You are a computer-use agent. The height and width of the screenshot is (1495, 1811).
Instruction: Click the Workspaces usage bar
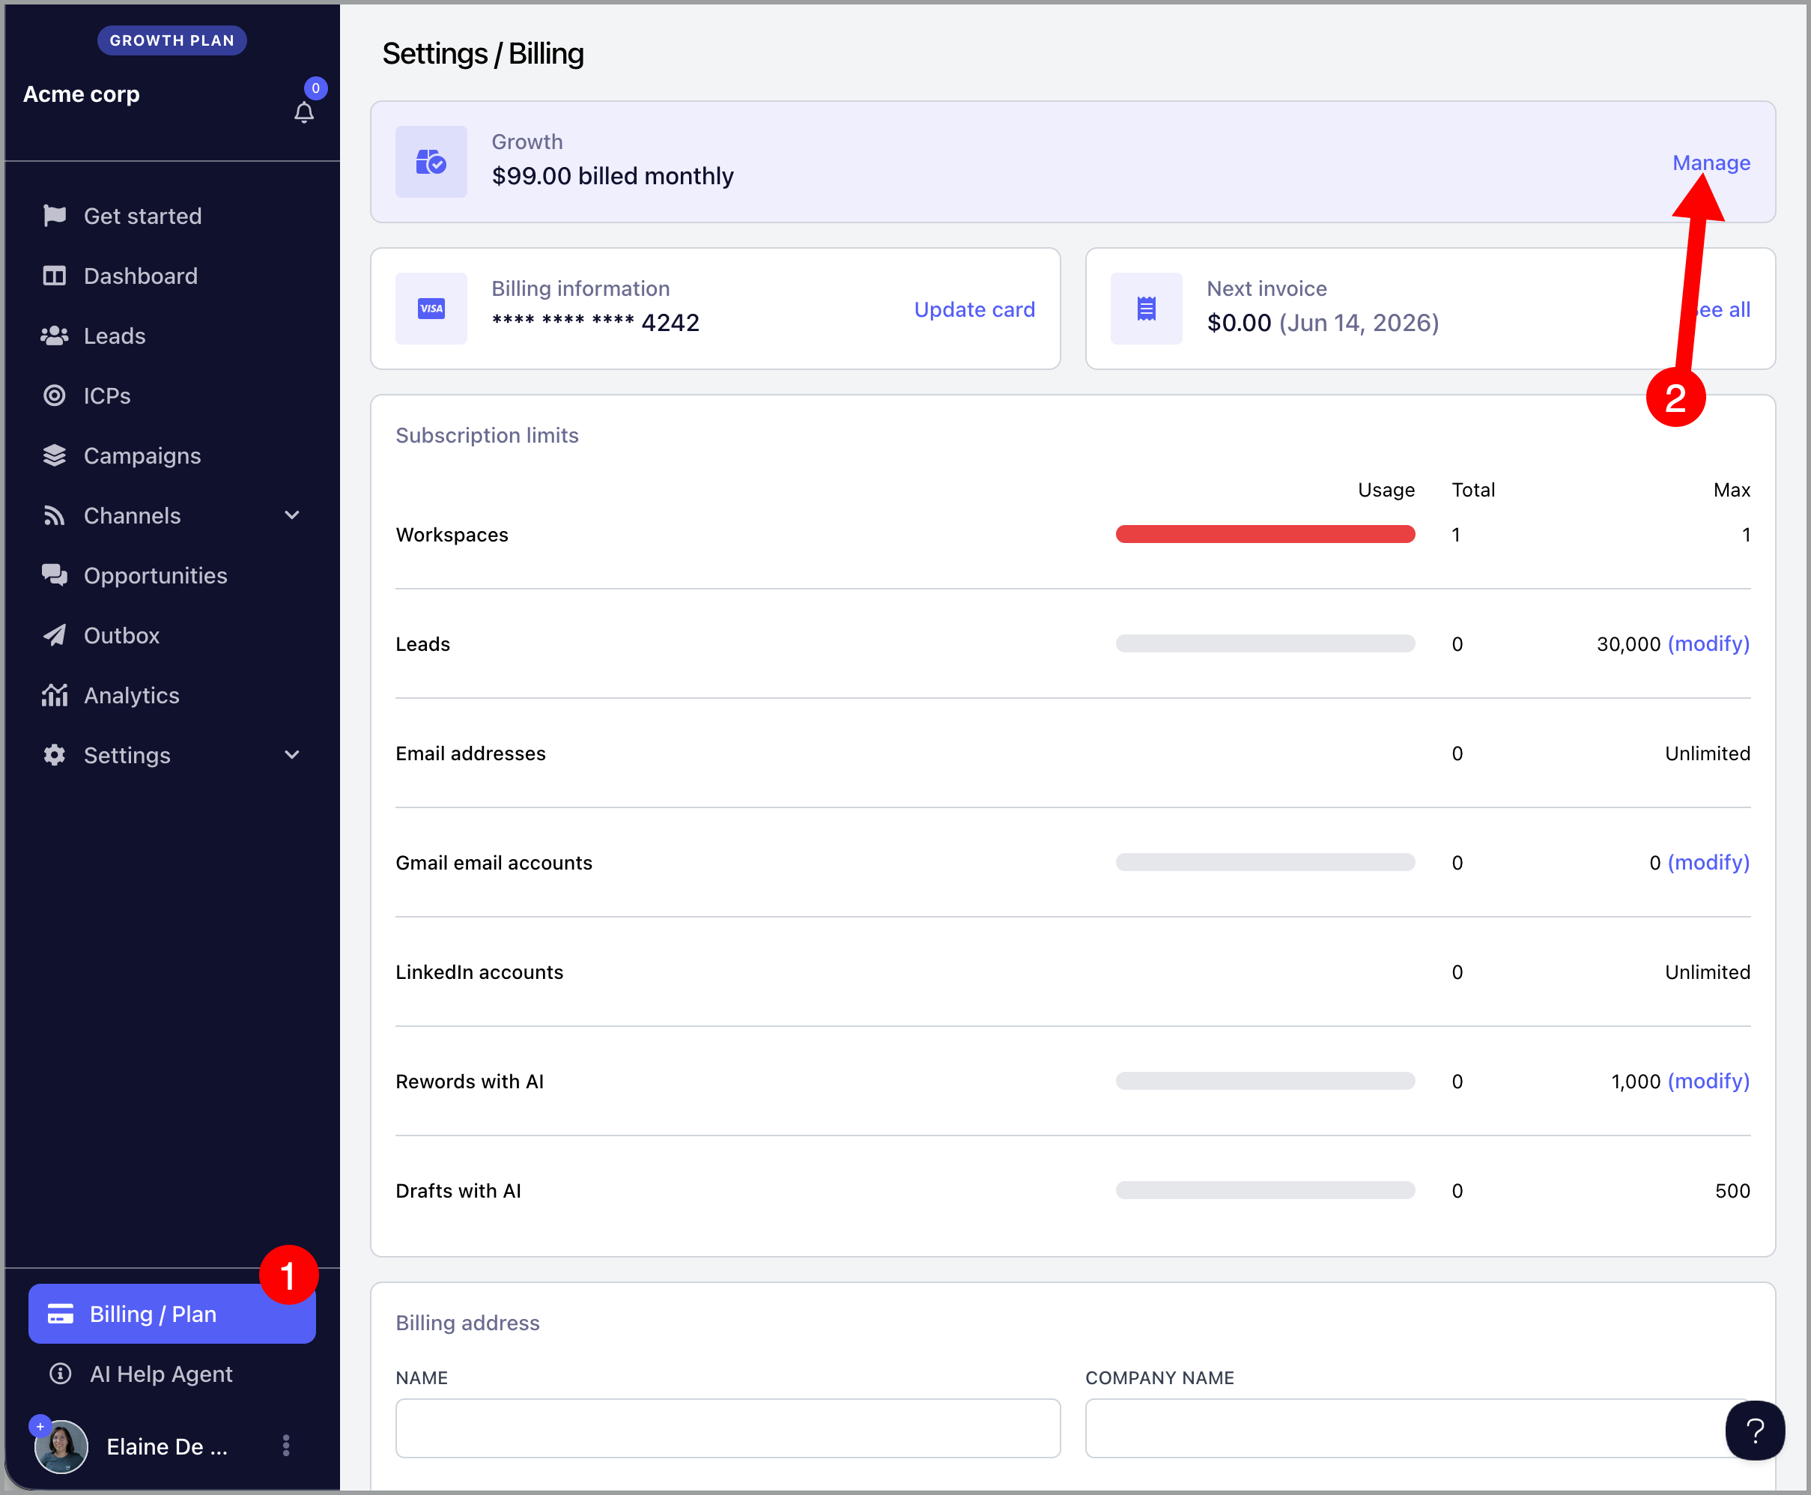[1265, 534]
